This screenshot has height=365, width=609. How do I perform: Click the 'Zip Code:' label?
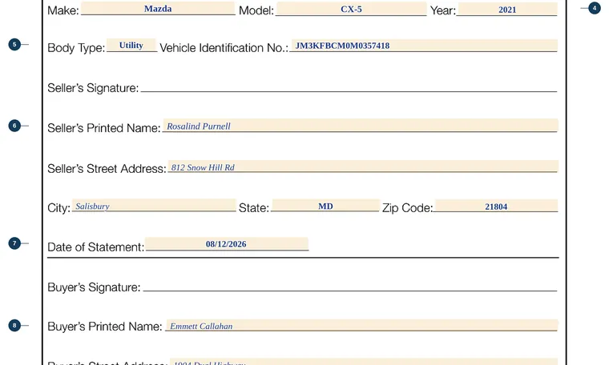407,208
